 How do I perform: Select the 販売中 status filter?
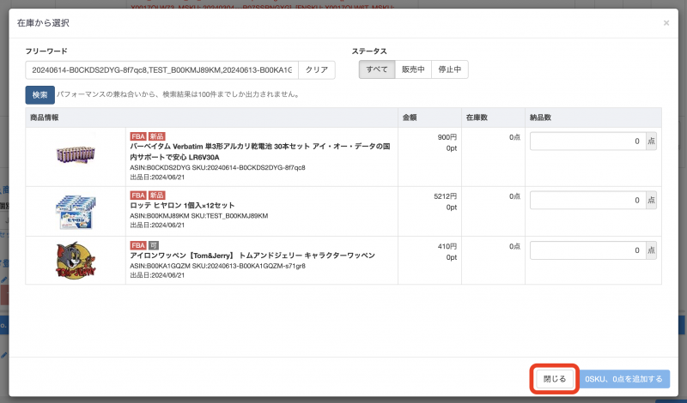(x=413, y=69)
